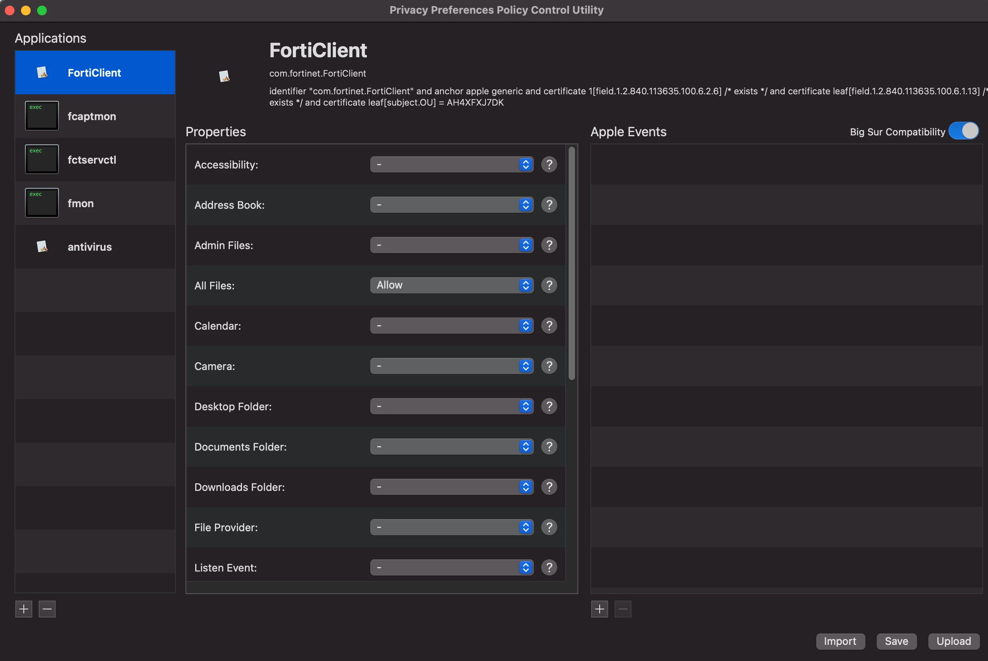Screen dimensions: 988x661
Task: Click the help icon next to All Files
Action: pyautogui.click(x=549, y=285)
